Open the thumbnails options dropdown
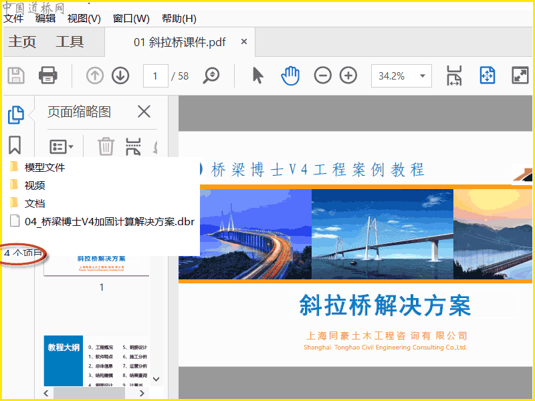This screenshot has width=535, height=401. point(62,147)
